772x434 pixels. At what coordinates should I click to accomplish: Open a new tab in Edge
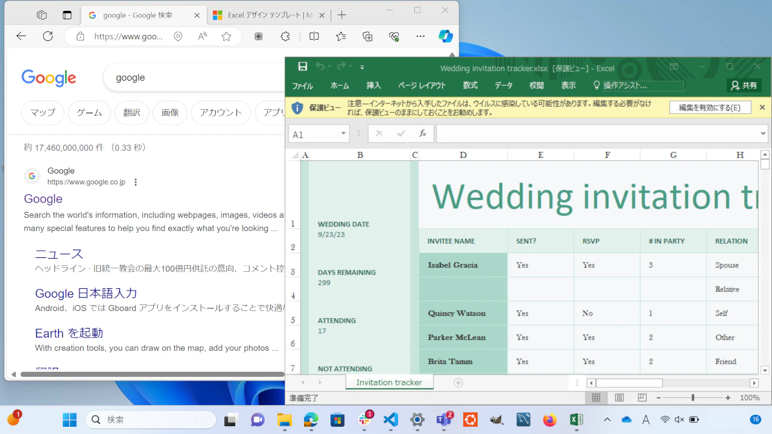click(x=342, y=14)
